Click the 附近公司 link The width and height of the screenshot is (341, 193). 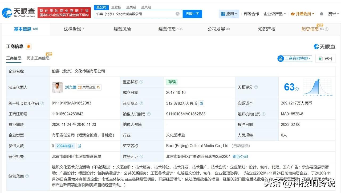[x=240, y=156]
